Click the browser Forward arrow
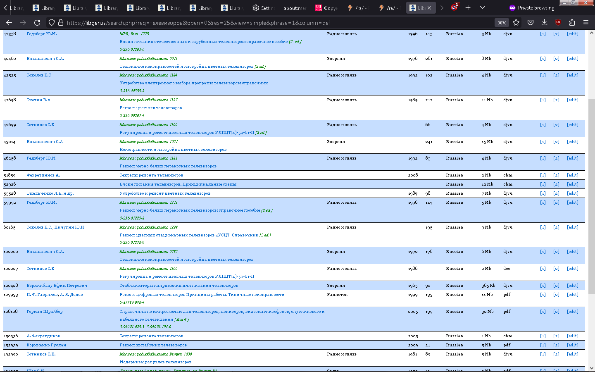 23,23
